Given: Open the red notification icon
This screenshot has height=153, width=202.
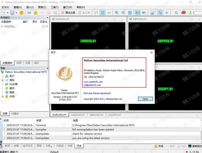Looking at the screenshot, I should (183, 13).
